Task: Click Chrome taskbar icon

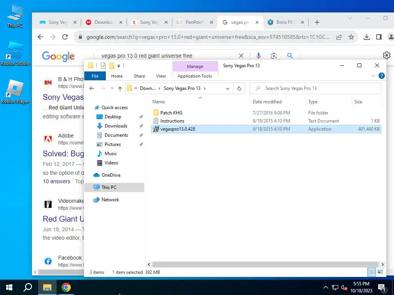Action: [x=66, y=287]
